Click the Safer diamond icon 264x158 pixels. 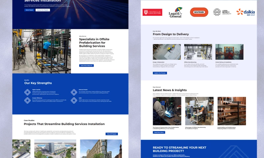[x=74, y=100]
